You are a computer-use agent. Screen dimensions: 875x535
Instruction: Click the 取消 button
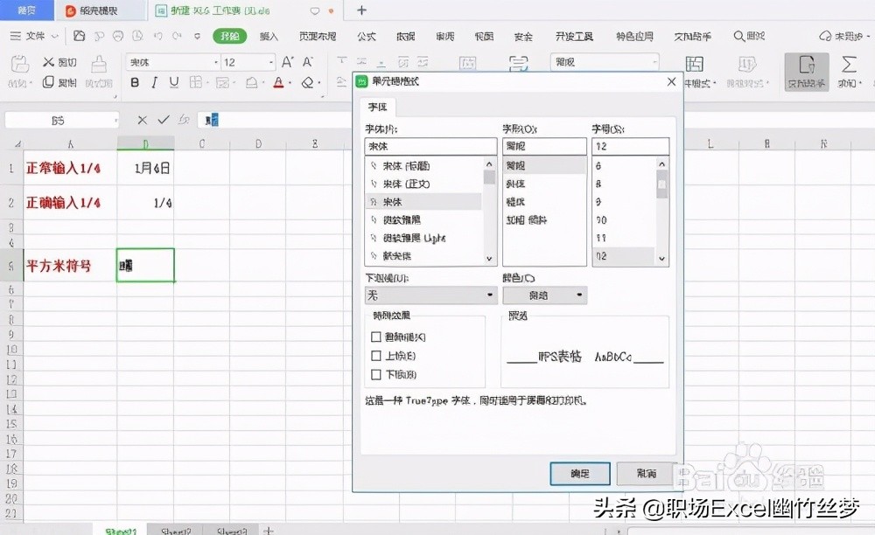[x=646, y=473]
